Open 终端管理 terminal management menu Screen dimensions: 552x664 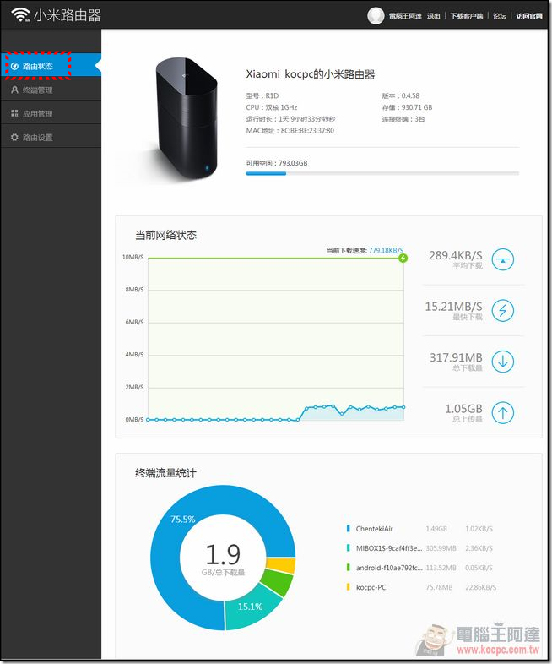pos(51,90)
